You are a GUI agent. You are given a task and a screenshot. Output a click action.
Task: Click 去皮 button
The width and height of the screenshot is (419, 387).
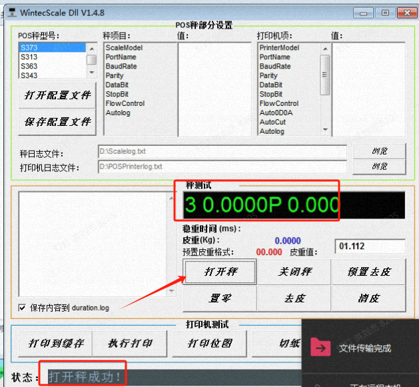[294, 298]
